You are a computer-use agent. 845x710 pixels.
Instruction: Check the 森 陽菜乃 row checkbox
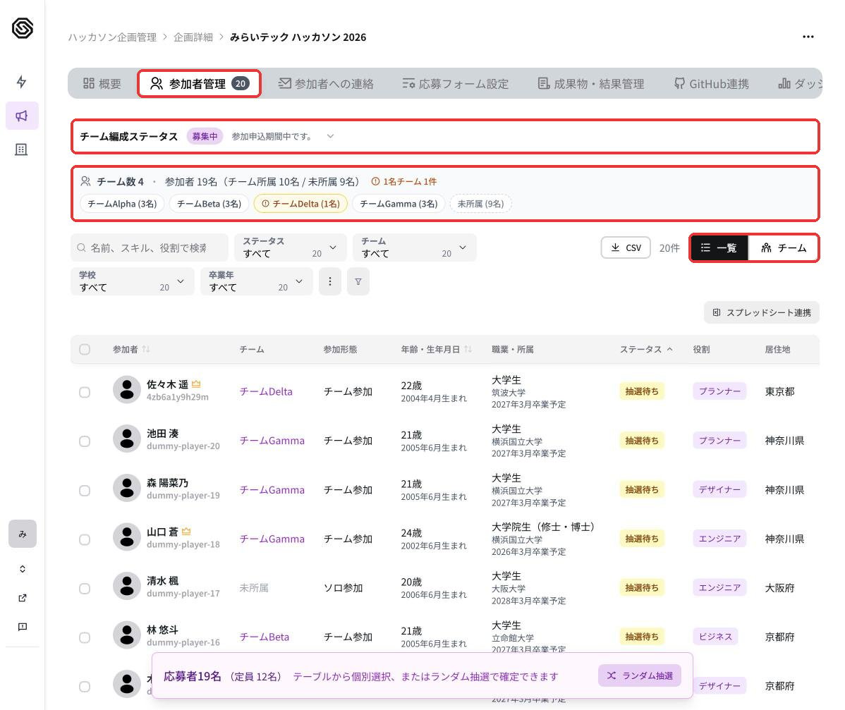[85, 490]
